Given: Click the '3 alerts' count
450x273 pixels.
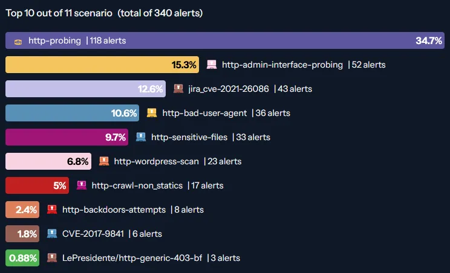Looking at the screenshot, I should (225, 258).
